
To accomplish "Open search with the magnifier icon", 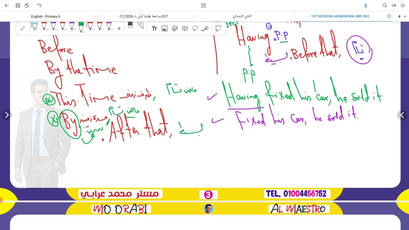I will pyautogui.click(x=385, y=5).
